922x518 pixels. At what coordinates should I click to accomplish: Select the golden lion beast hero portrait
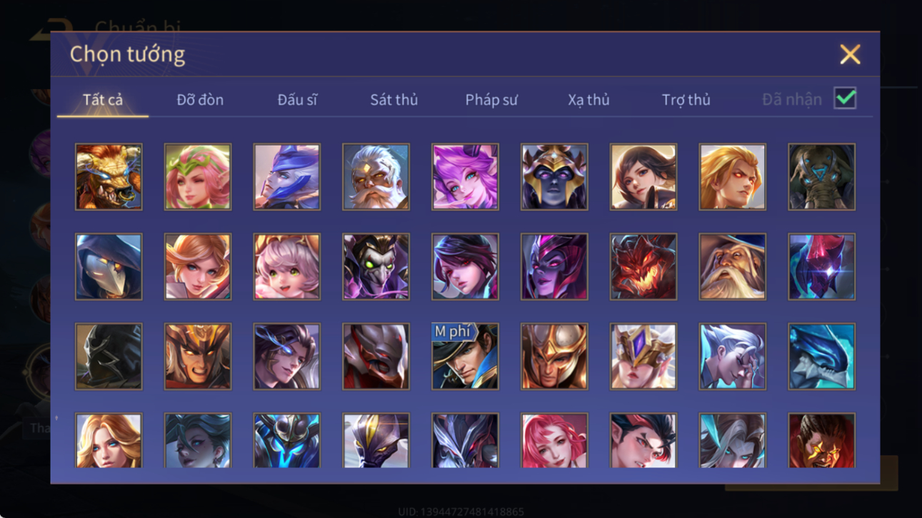[x=109, y=177]
